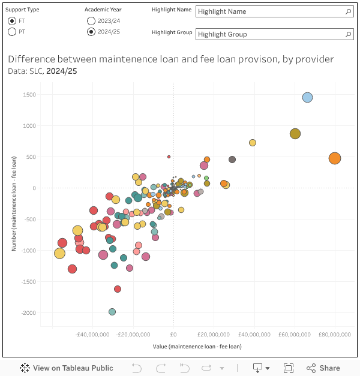Enter full screen mode via toolbar icon
This screenshot has width=360, height=376.
[x=288, y=368]
